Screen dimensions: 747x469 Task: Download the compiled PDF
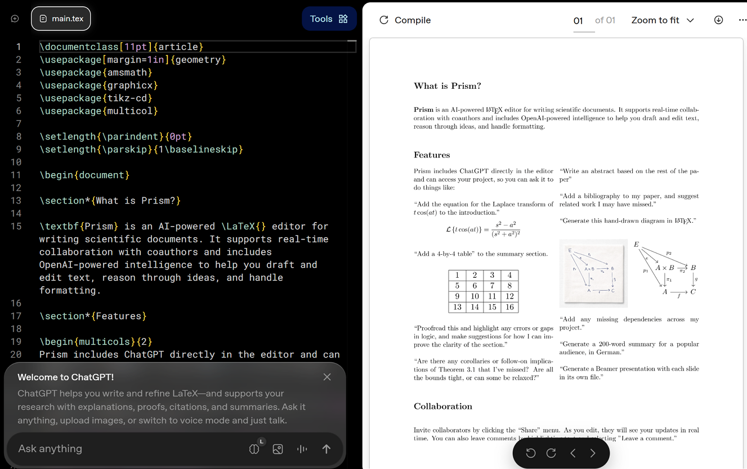tap(718, 20)
